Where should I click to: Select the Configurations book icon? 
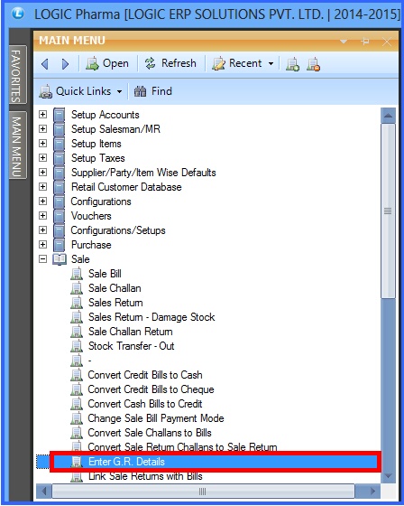pyautogui.click(x=59, y=201)
